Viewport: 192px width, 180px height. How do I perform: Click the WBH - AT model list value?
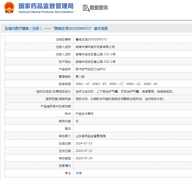point(117,84)
